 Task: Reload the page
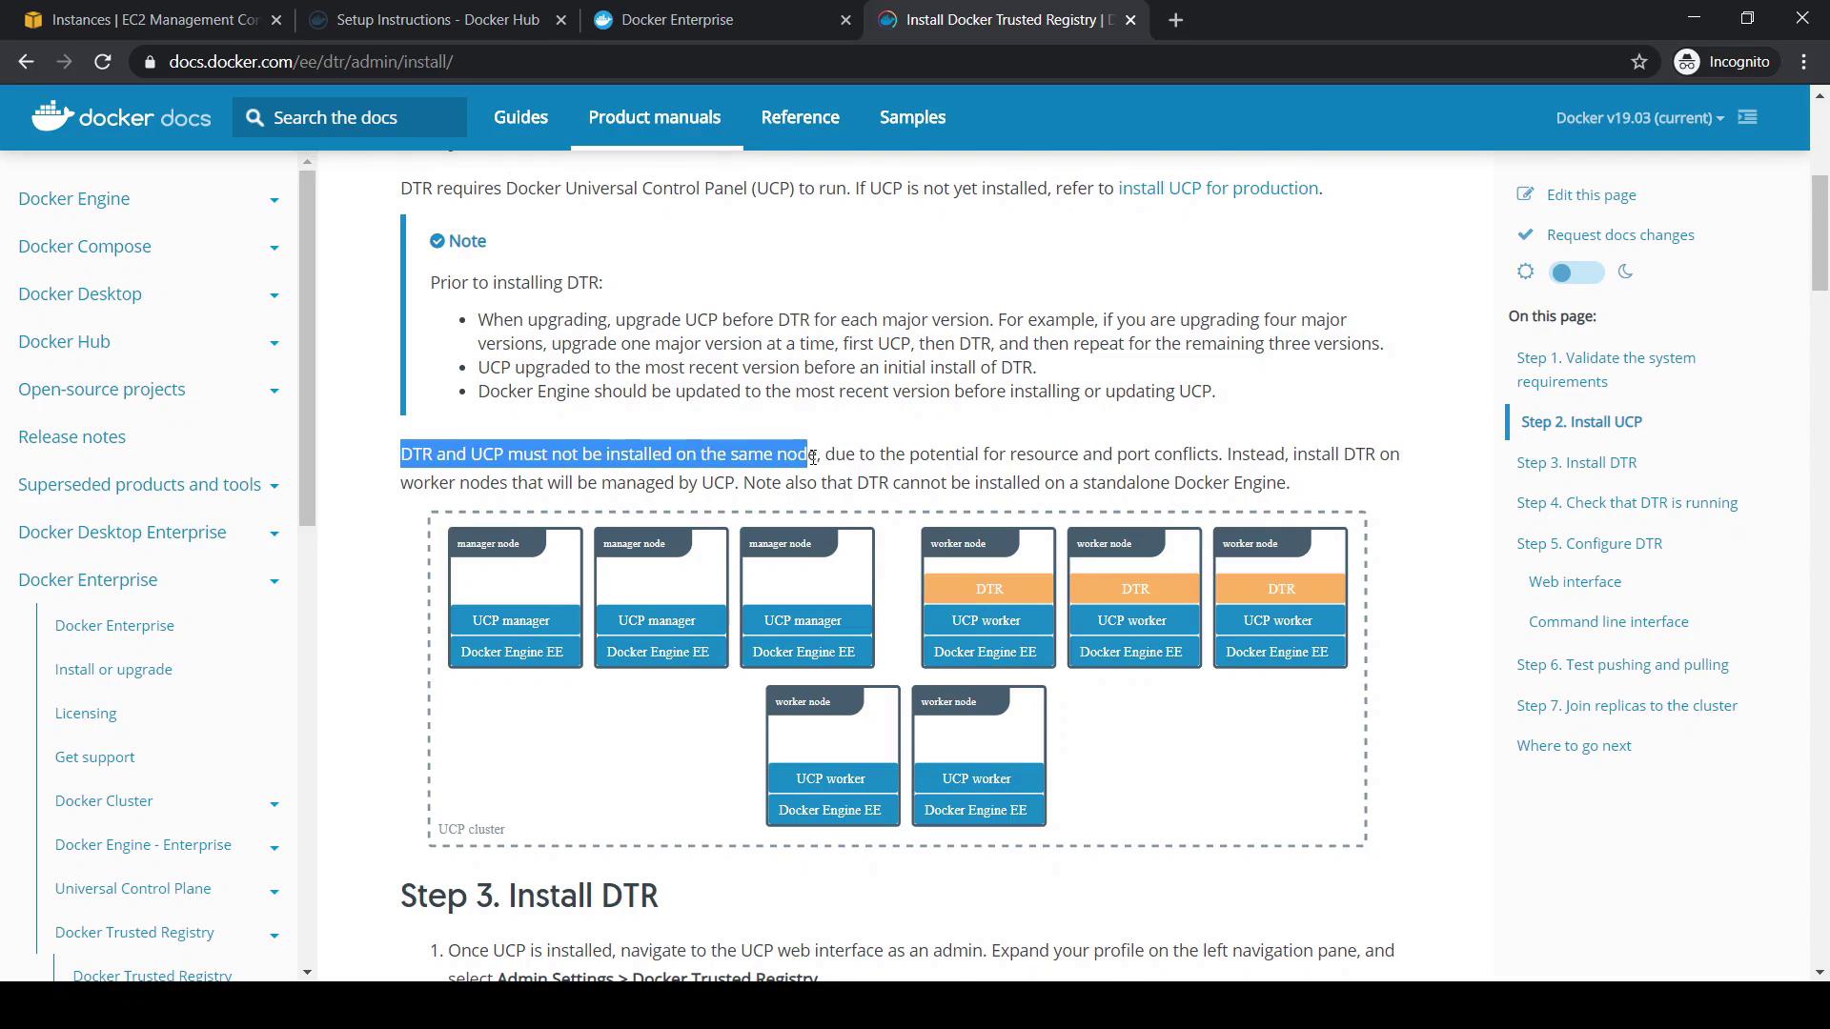(103, 62)
